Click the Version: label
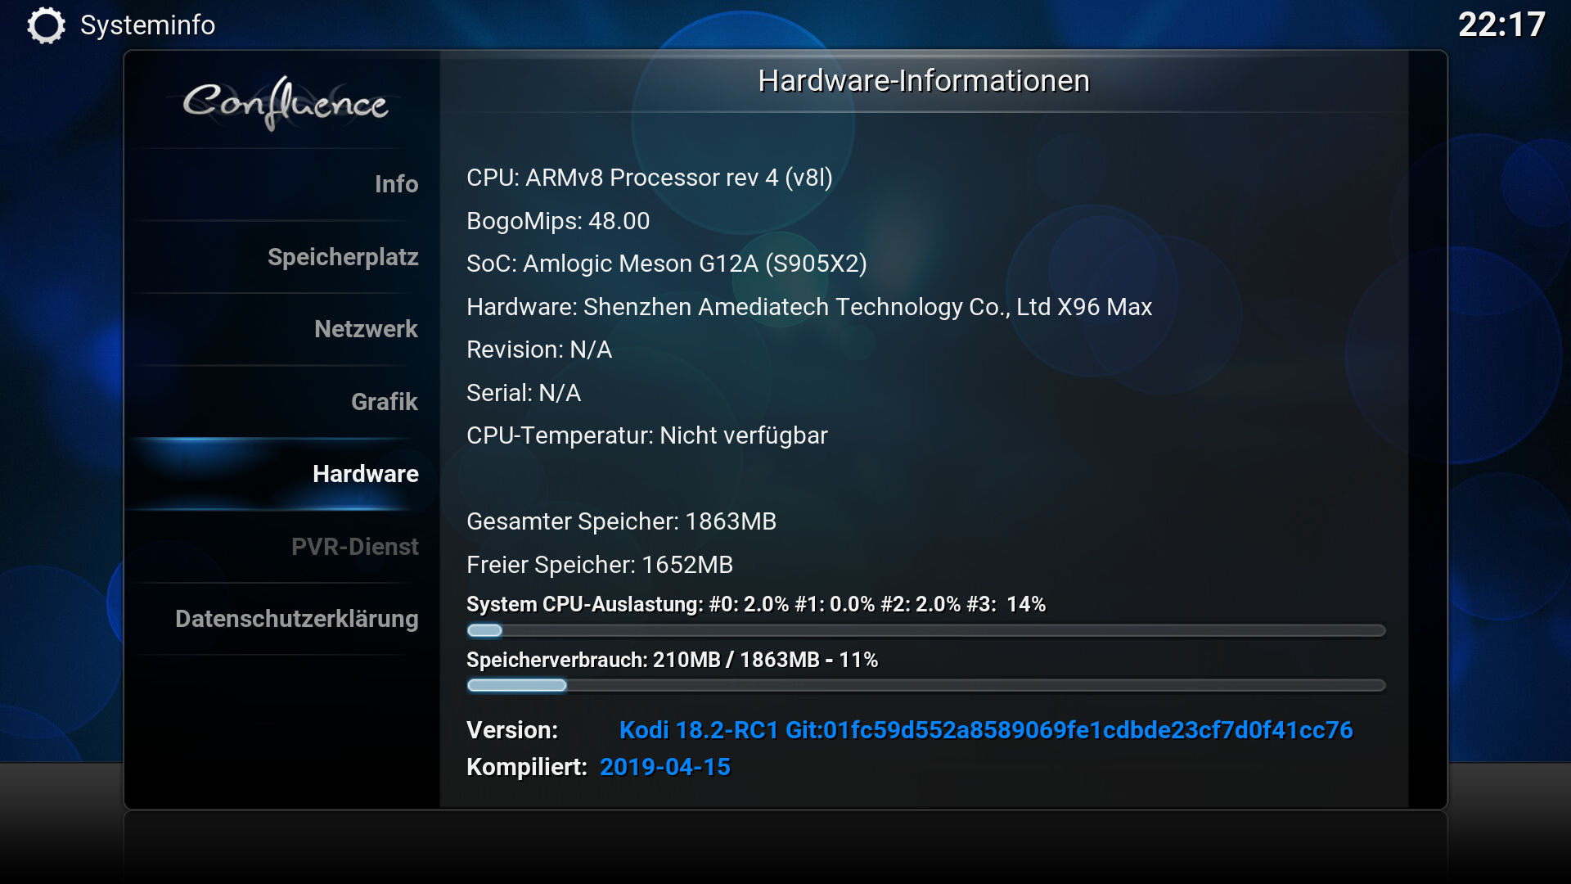1571x884 pixels. coord(512,730)
